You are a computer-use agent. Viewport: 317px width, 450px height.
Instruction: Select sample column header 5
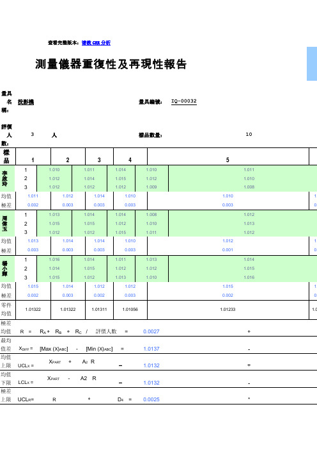point(228,160)
